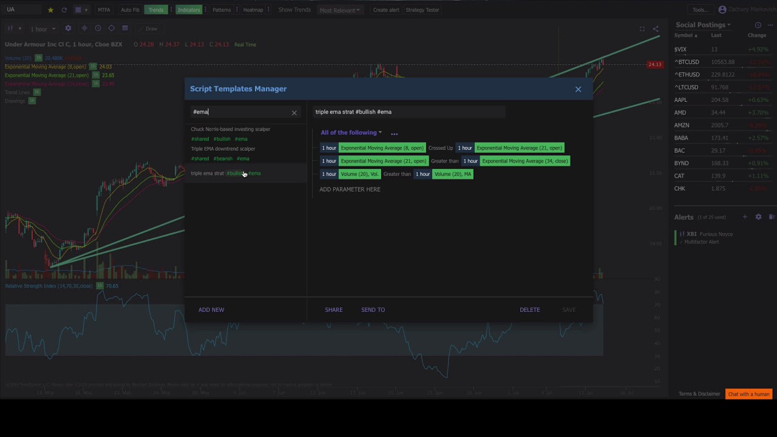This screenshot has width=777, height=437.
Task: Click the ADD NEW button
Action: coord(211,310)
